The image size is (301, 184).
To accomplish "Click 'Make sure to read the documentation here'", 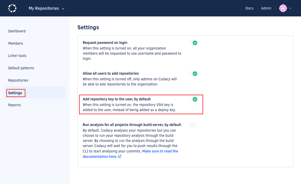I will tap(160, 151).
